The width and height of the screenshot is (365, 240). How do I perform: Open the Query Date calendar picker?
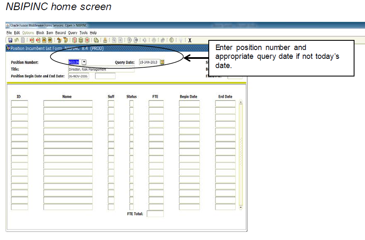point(162,62)
